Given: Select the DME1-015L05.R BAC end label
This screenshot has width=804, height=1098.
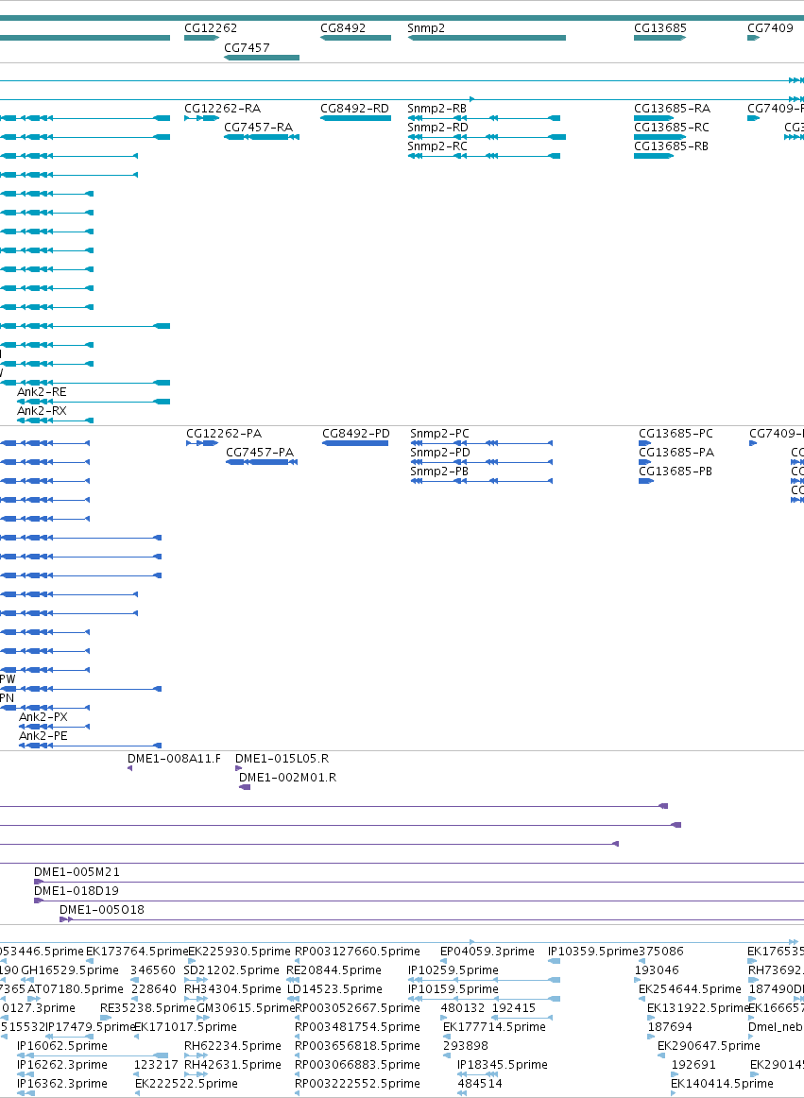Looking at the screenshot, I should point(282,759).
